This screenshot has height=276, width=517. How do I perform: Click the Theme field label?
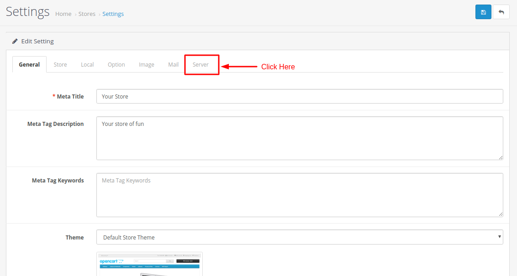(x=74, y=238)
